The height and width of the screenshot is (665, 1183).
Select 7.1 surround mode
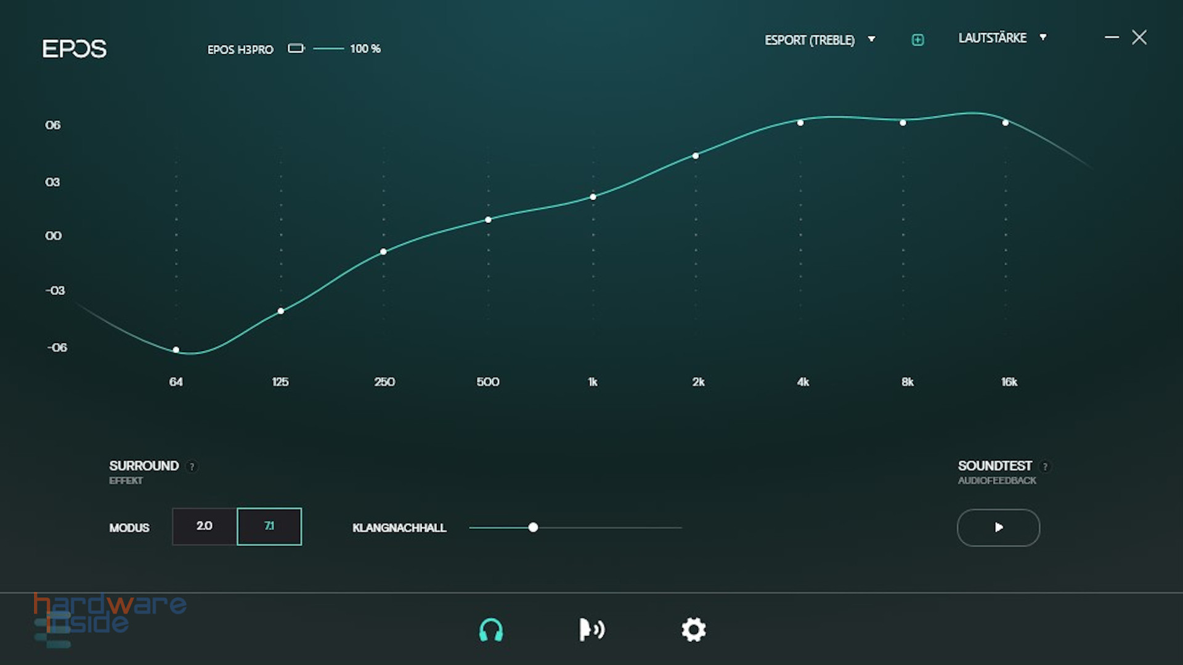click(x=269, y=526)
